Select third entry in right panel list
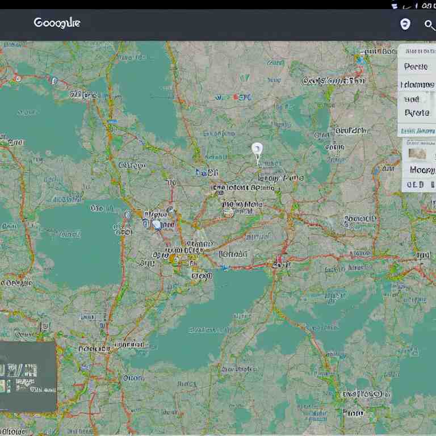The height and width of the screenshot is (436, 436). [x=412, y=99]
